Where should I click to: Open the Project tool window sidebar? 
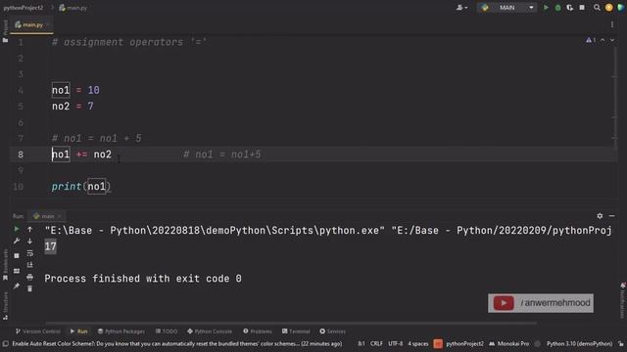5,31
